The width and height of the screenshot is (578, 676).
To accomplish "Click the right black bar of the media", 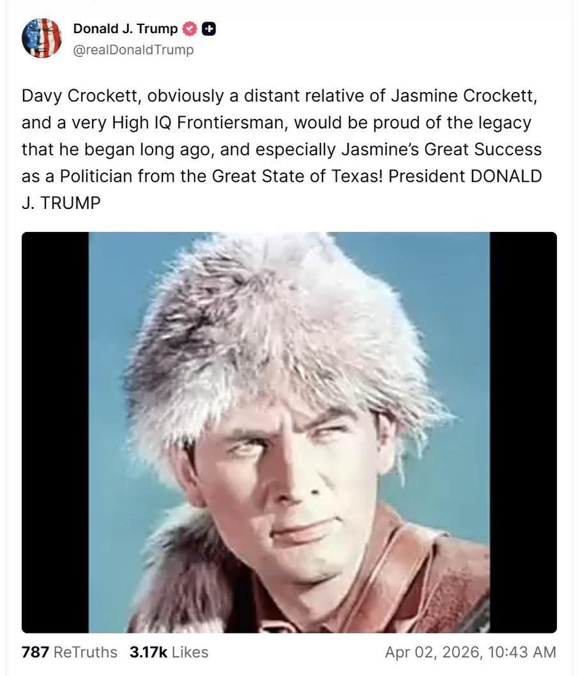I will (x=523, y=433).
